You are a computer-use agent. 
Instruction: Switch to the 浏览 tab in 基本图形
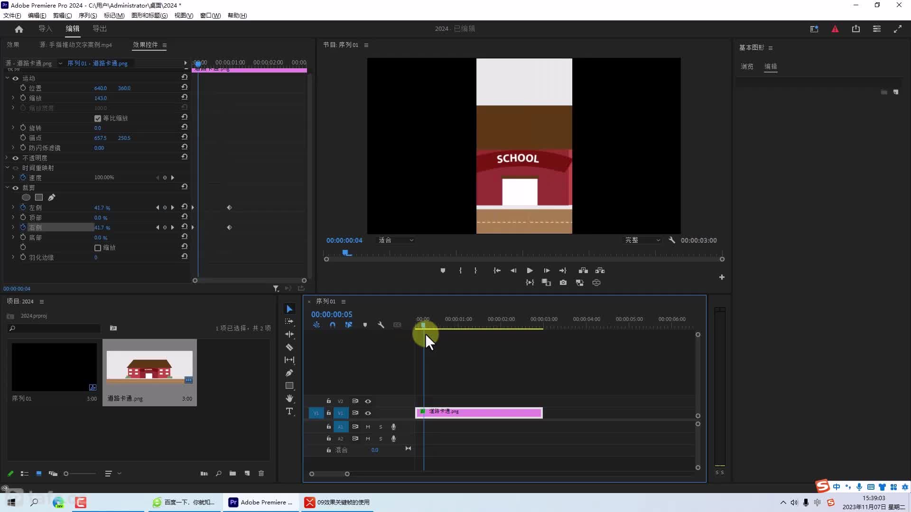click(747, 66)
